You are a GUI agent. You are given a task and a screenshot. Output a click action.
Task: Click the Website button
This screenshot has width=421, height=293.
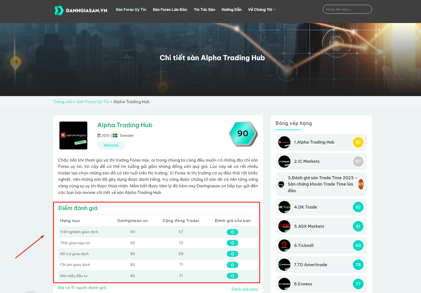click(111, 145)
